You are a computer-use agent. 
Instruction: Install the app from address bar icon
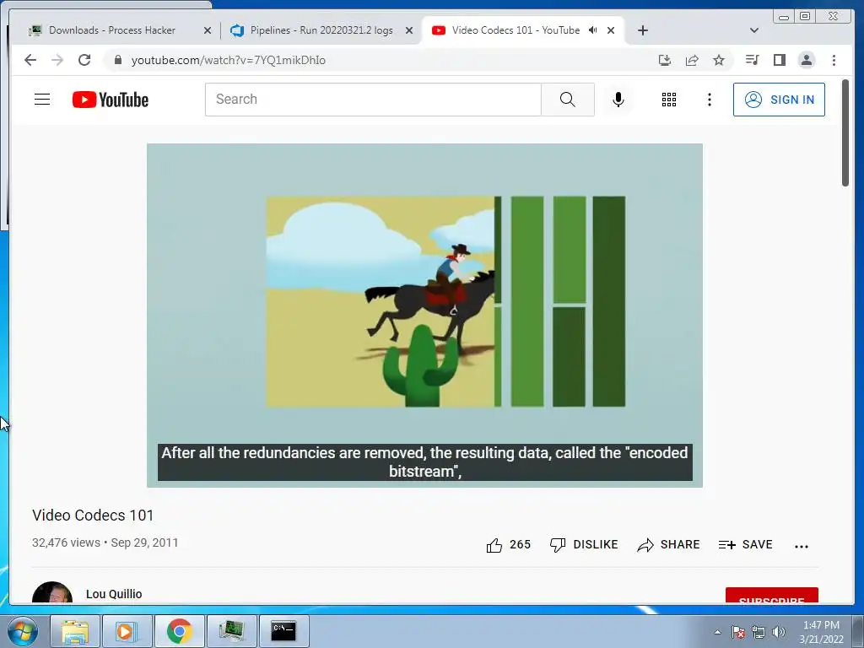tap(665, 60)
